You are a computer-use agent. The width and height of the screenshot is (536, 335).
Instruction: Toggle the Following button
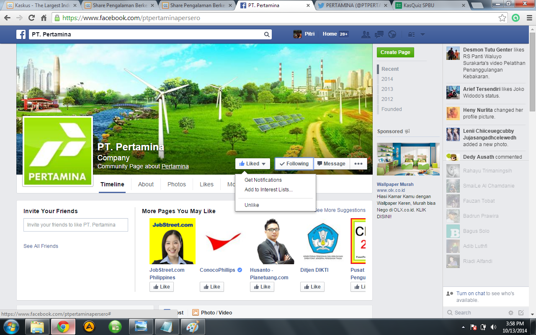[x=294, y=164]
